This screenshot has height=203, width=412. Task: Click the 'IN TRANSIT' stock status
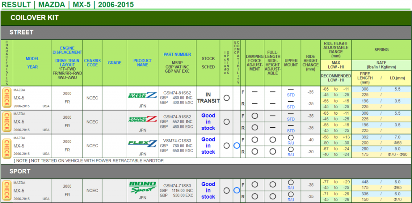click(208, 98)
